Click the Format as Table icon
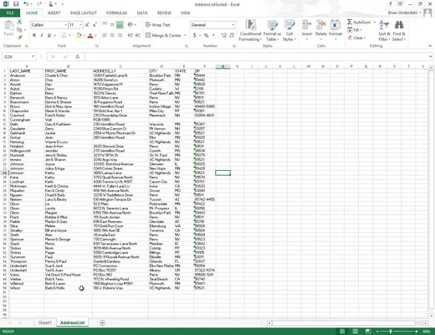The width and height of the screenshot is (435, 335). click(272, 31)
